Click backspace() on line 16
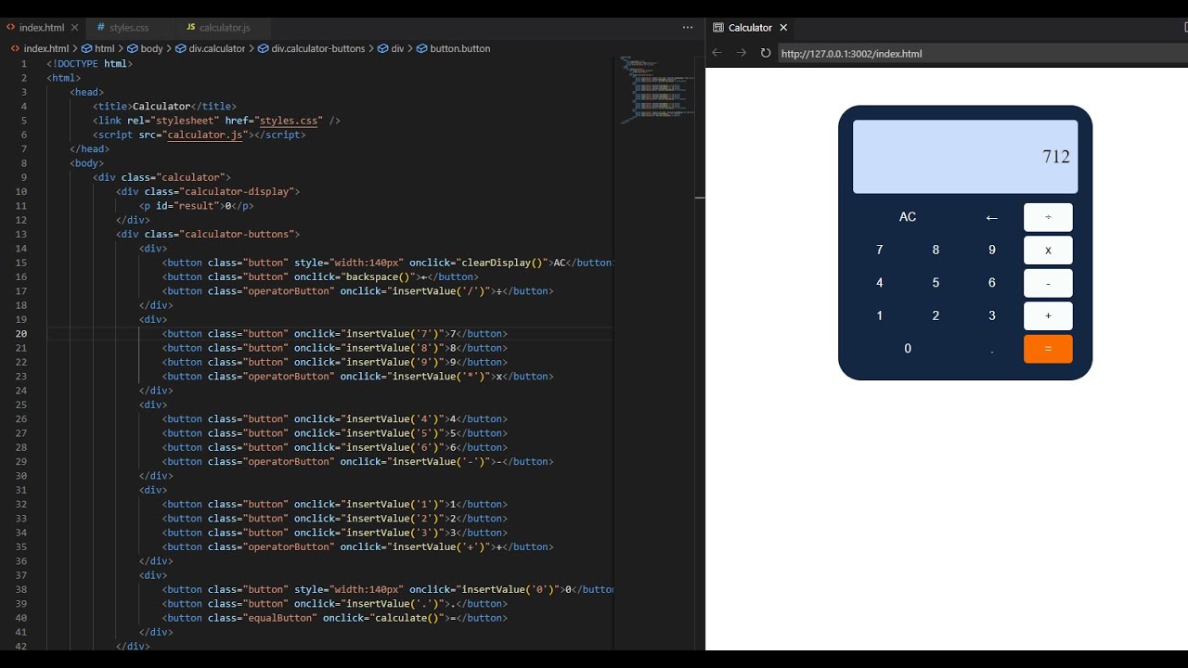The height and width of the screenshot is (668, 1188). point(378,276)
